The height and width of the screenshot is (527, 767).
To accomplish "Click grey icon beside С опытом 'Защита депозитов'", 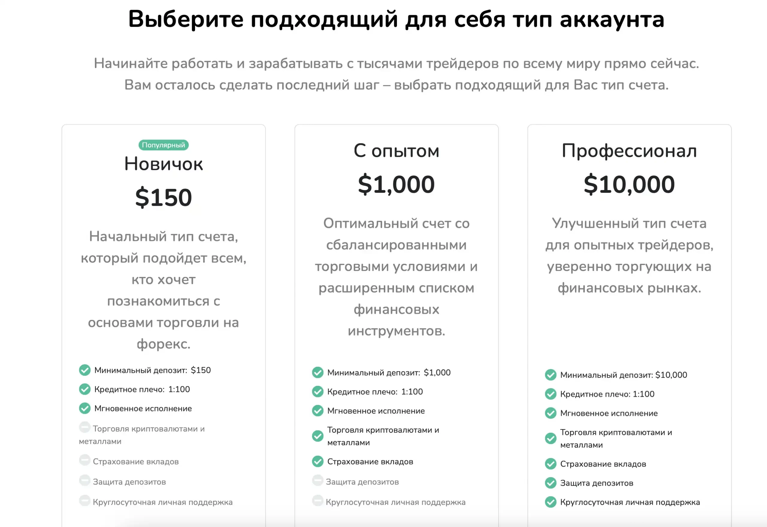I will tap(318, 481).
